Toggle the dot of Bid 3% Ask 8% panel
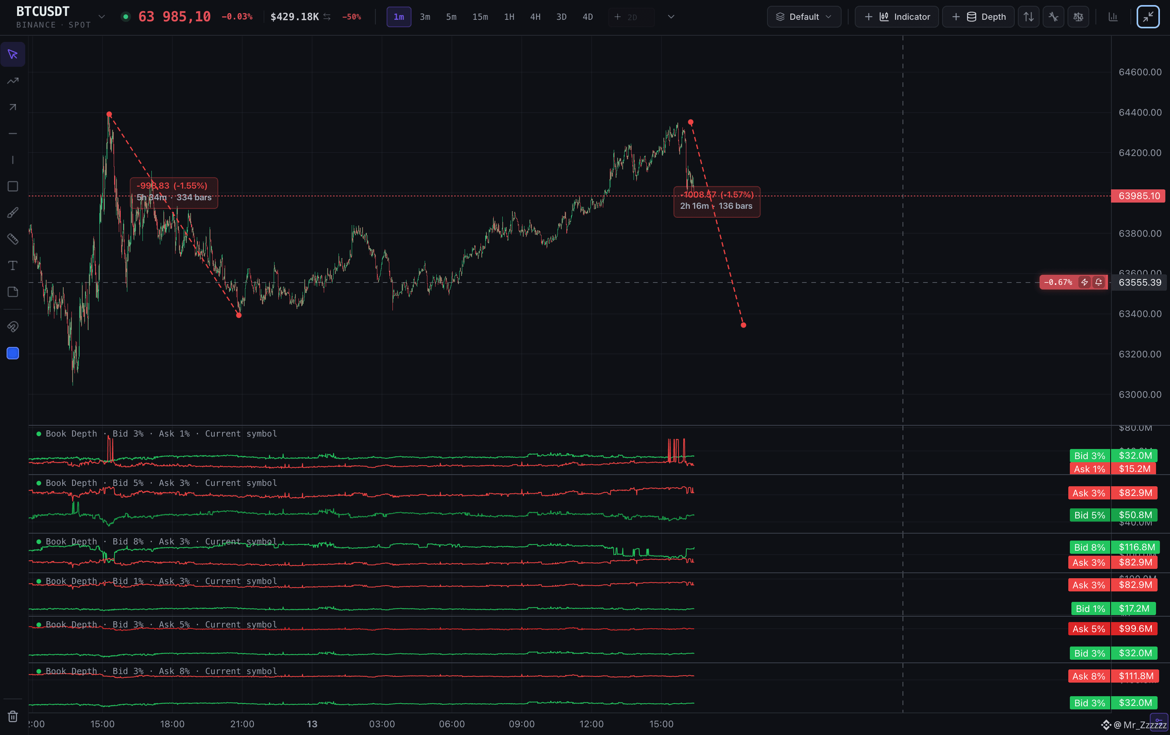 click(x=39, y=671)
